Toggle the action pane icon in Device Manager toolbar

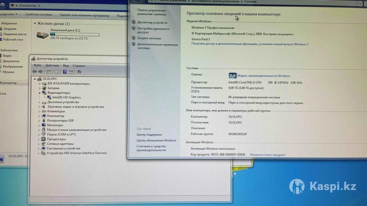pos(71,72)
